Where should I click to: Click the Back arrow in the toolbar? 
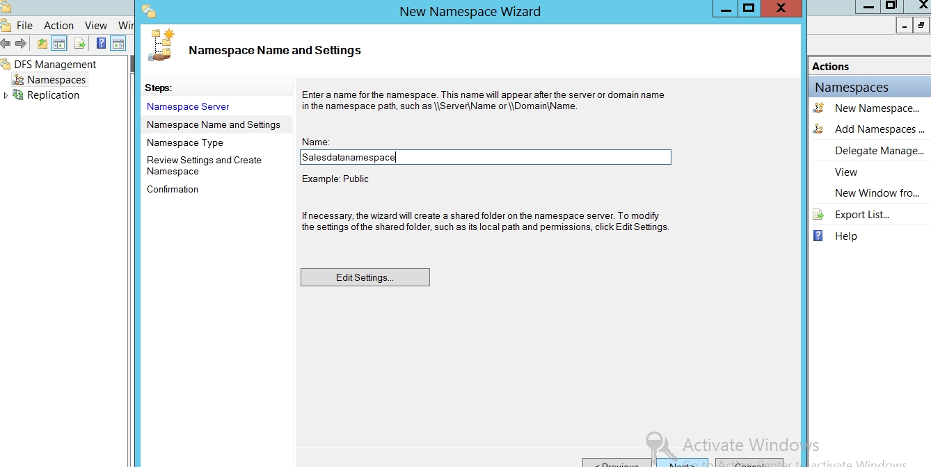click(x=6, y=44)
